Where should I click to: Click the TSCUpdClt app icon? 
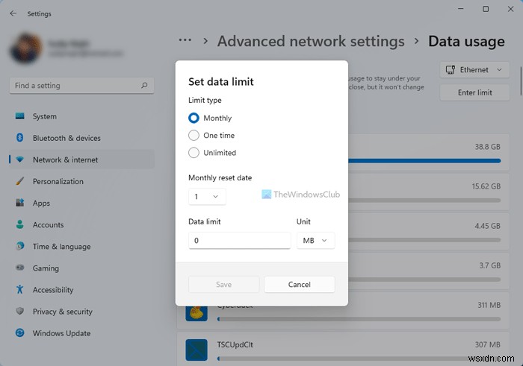coord(196,350)
